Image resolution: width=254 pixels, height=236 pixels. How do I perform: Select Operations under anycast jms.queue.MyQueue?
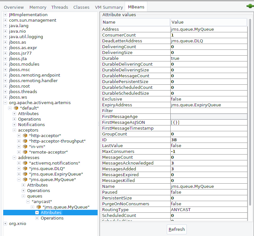(x=52, y=218)
